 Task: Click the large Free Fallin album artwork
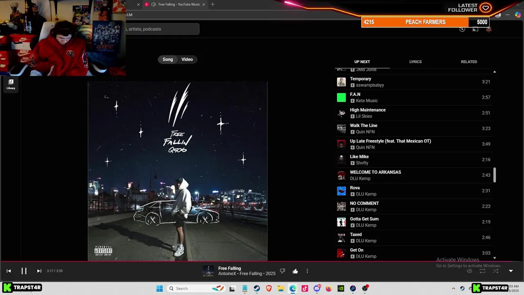point(178,171)
